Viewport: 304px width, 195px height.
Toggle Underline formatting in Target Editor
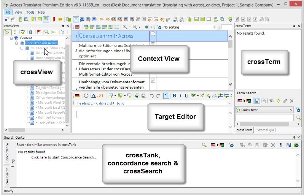(x=186, y=96)
